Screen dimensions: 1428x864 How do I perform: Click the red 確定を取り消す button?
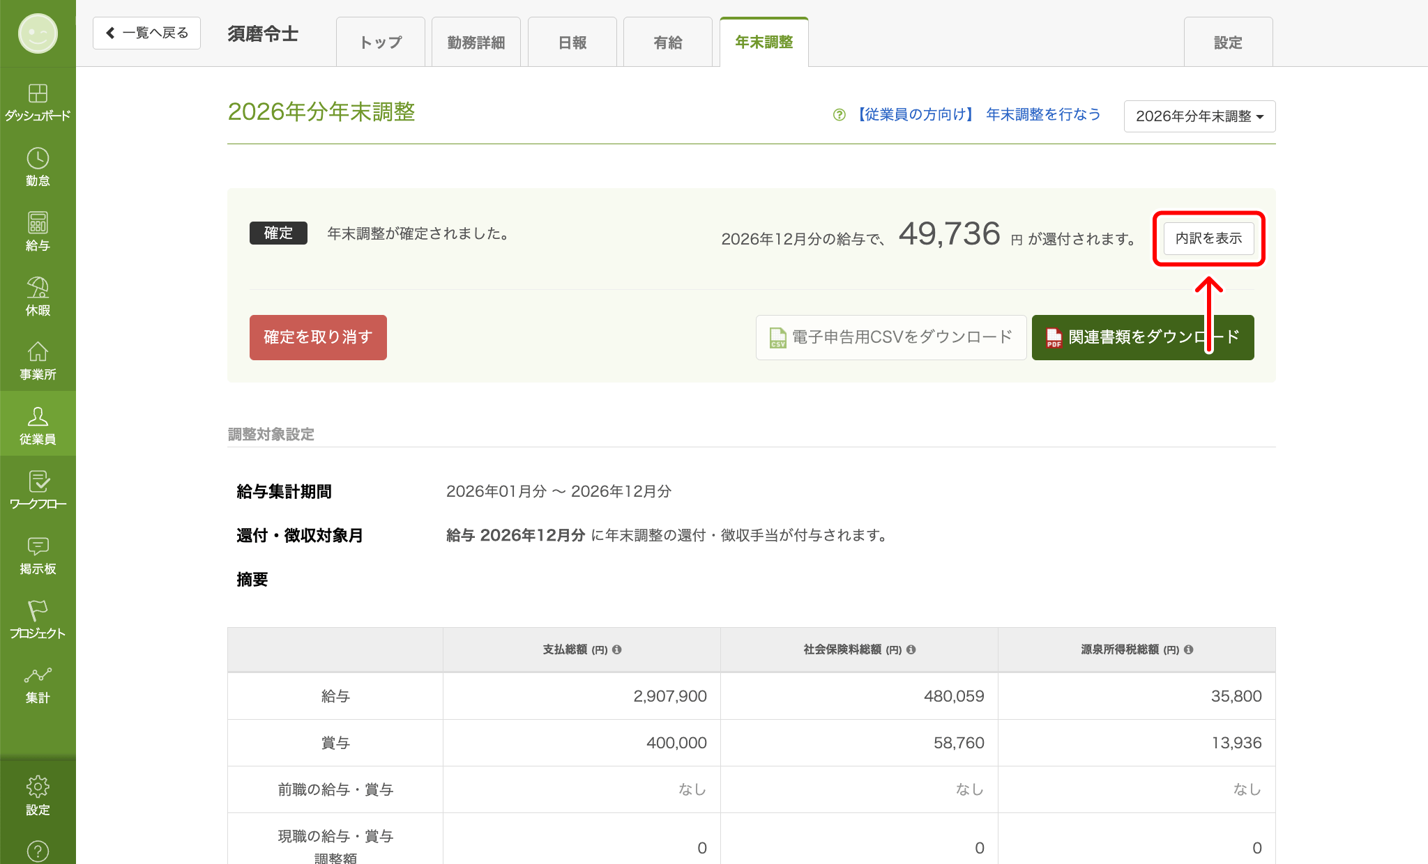tap(318, 337)
